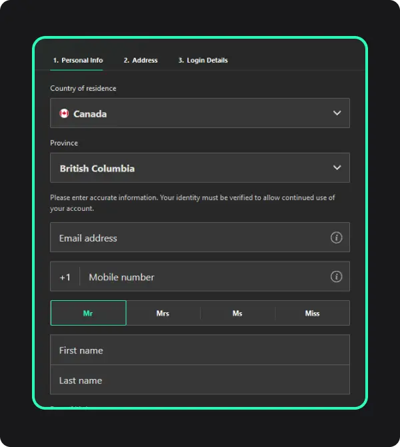Go to the 2. Address tab

(141, 60)
